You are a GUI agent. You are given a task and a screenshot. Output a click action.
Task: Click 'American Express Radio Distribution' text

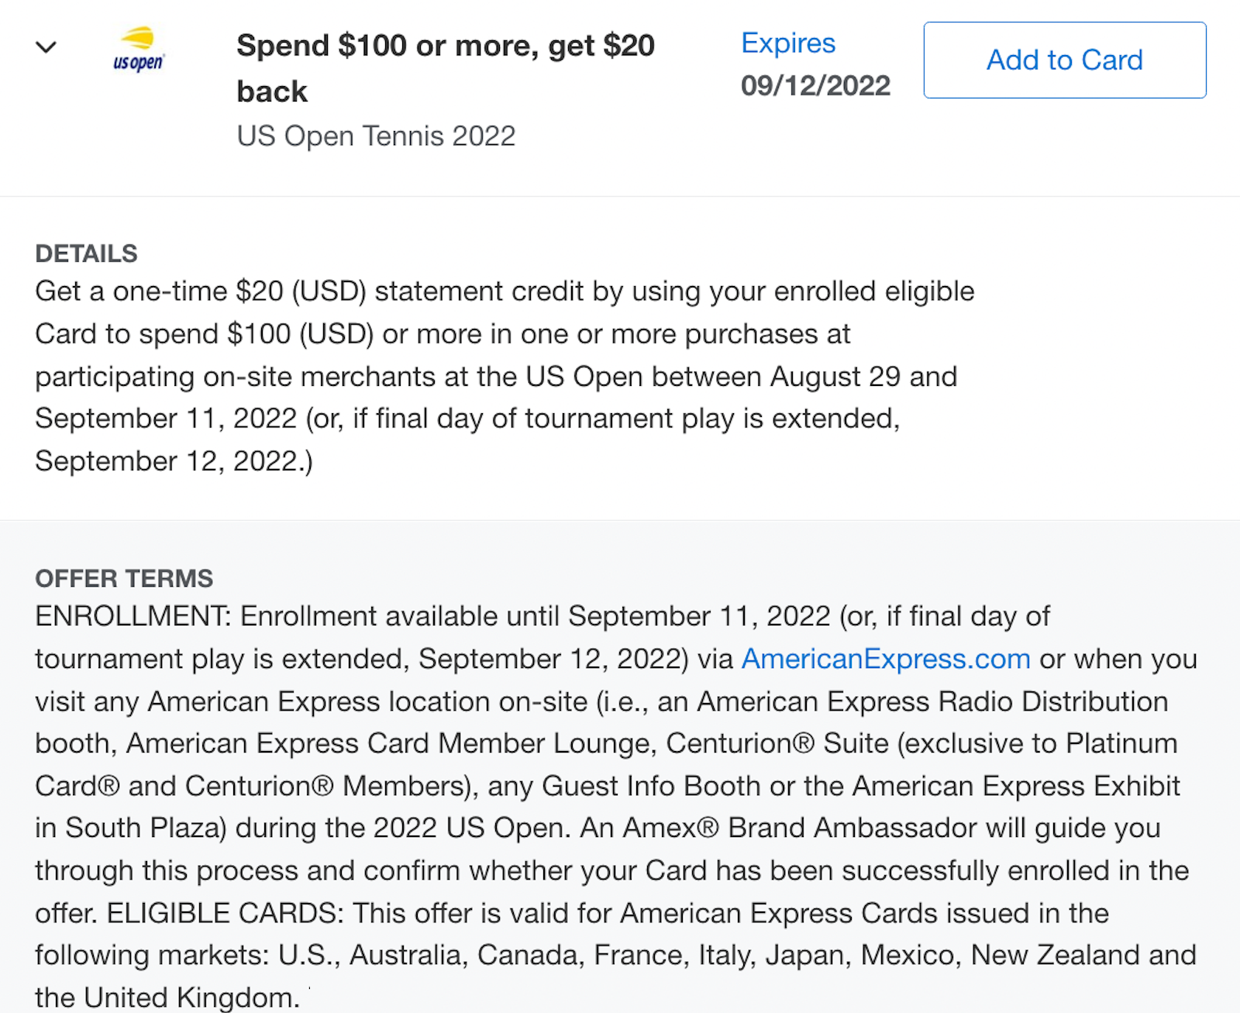(932, 701)
